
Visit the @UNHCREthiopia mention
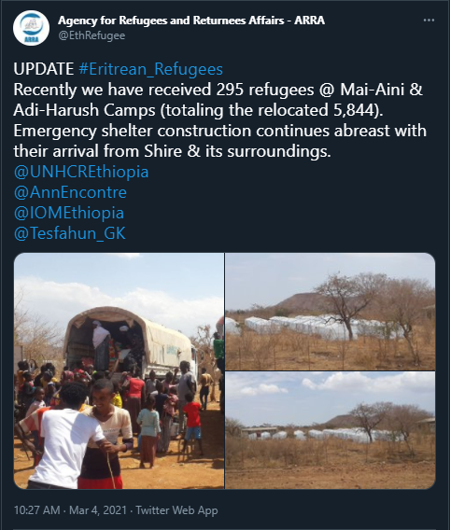81,172
